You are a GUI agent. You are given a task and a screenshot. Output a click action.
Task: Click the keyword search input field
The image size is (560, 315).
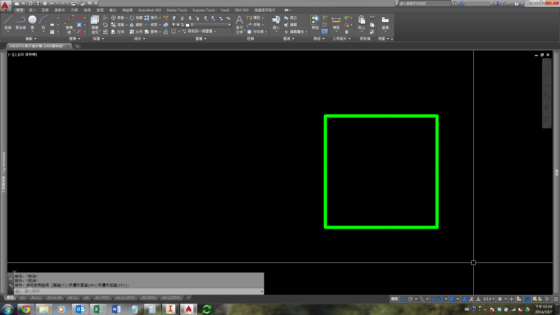pos(424,3)
